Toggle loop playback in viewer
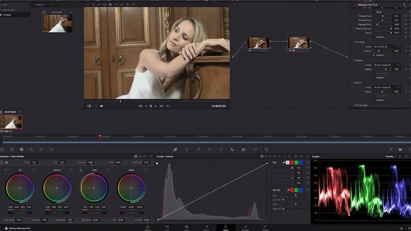 click(x=168, y=106)
